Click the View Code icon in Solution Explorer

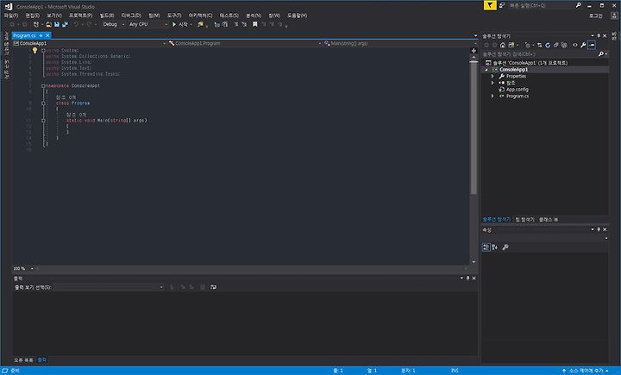point(575,45)
